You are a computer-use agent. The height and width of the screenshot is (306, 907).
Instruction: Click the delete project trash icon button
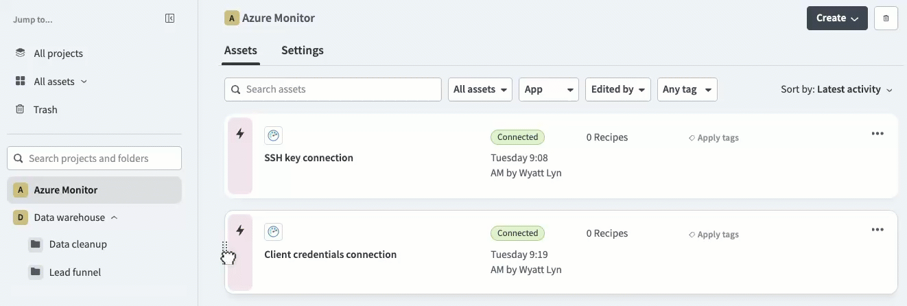click(886, 19)
